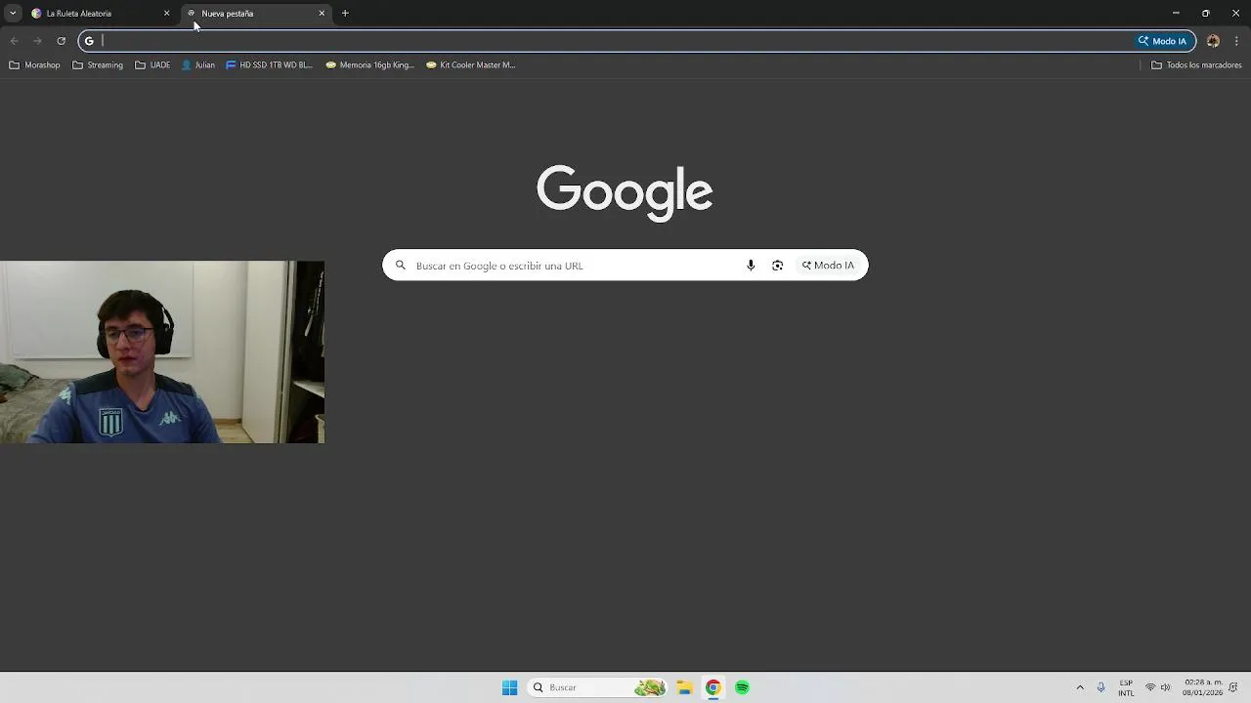The width and height of the screenshot is (1251, 703).
Task: Expand Todos los marcadores folder
Action: point(1196,65)
